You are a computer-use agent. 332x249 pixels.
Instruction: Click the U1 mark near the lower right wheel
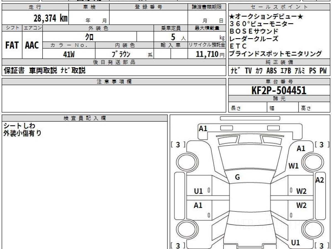295,243
